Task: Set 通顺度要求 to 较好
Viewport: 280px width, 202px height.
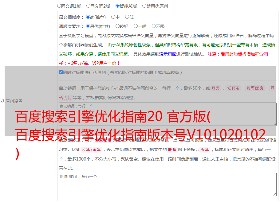Action: [x=117, y=26]
